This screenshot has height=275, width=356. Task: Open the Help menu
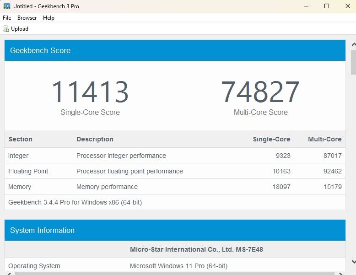(x=49, y=18)
